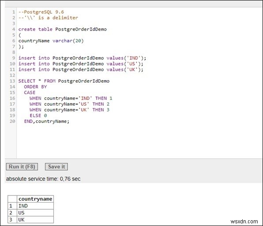Select the UK result cell
The width and height of the screenshot is (263, 226).
point(35,220)
